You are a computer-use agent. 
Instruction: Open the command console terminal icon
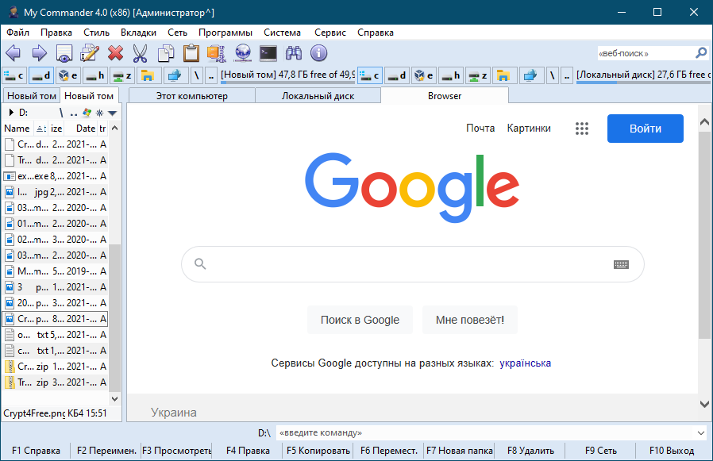(x=268, y=53)
